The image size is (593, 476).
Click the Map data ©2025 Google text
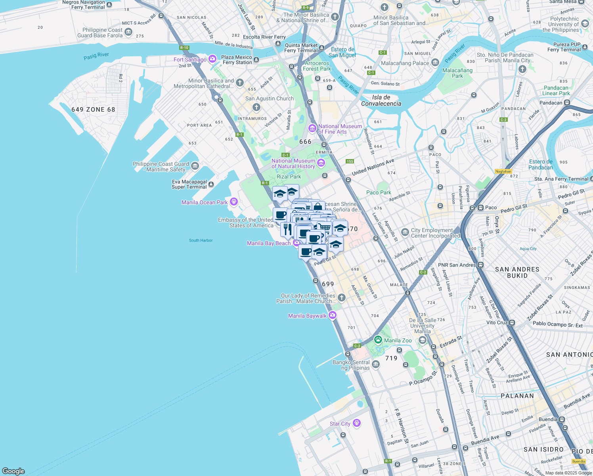pos(568,473)
